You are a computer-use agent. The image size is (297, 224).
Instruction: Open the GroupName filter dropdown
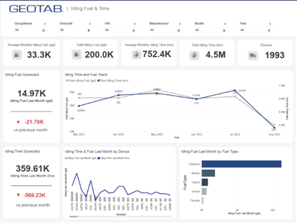point(30,30)
